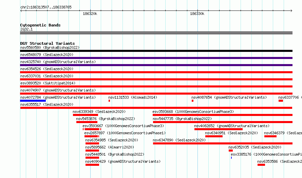Click the red nsv6339349 variant bar
Image resolution: width=302 pixels, height=178 pixels.
point(86,115)
